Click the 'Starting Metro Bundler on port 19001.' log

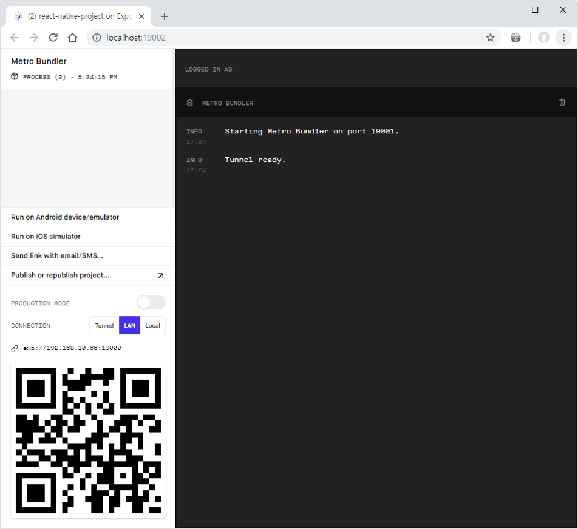click(311, 132)
